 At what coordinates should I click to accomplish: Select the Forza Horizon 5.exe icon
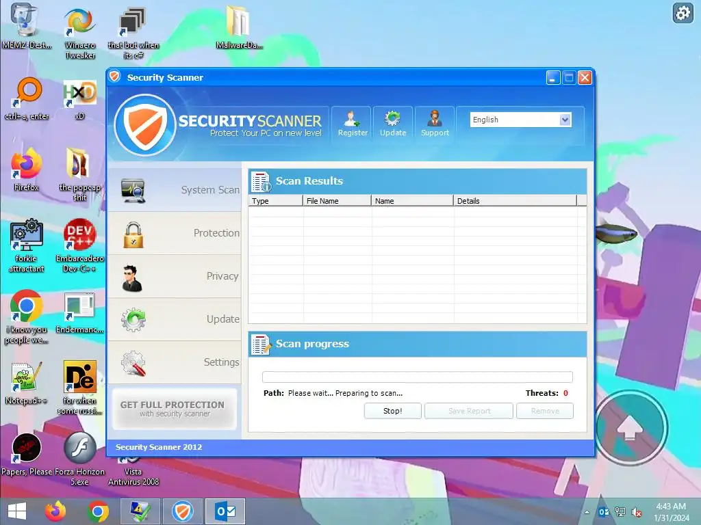79,459
